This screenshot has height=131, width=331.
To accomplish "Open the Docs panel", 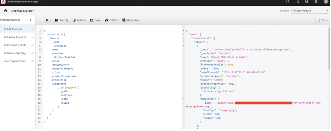I will [x=323, y=20].
